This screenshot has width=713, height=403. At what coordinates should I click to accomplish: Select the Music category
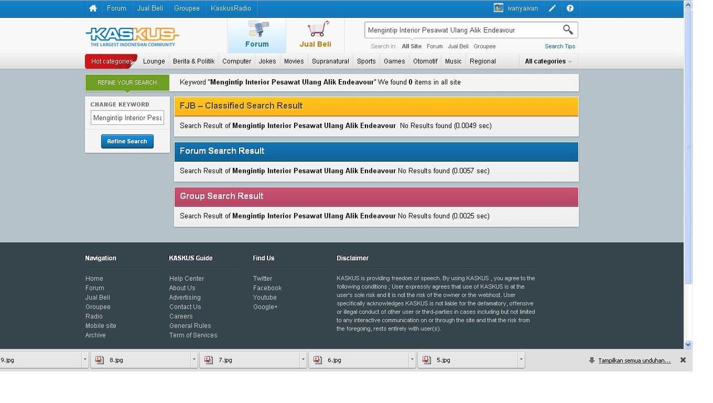coord(453,61)
